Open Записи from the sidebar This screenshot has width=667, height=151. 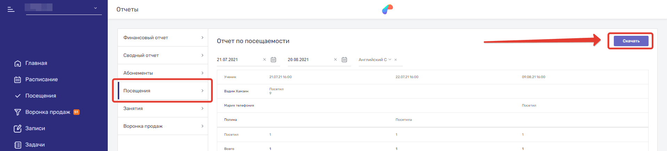tap(35, 128)
